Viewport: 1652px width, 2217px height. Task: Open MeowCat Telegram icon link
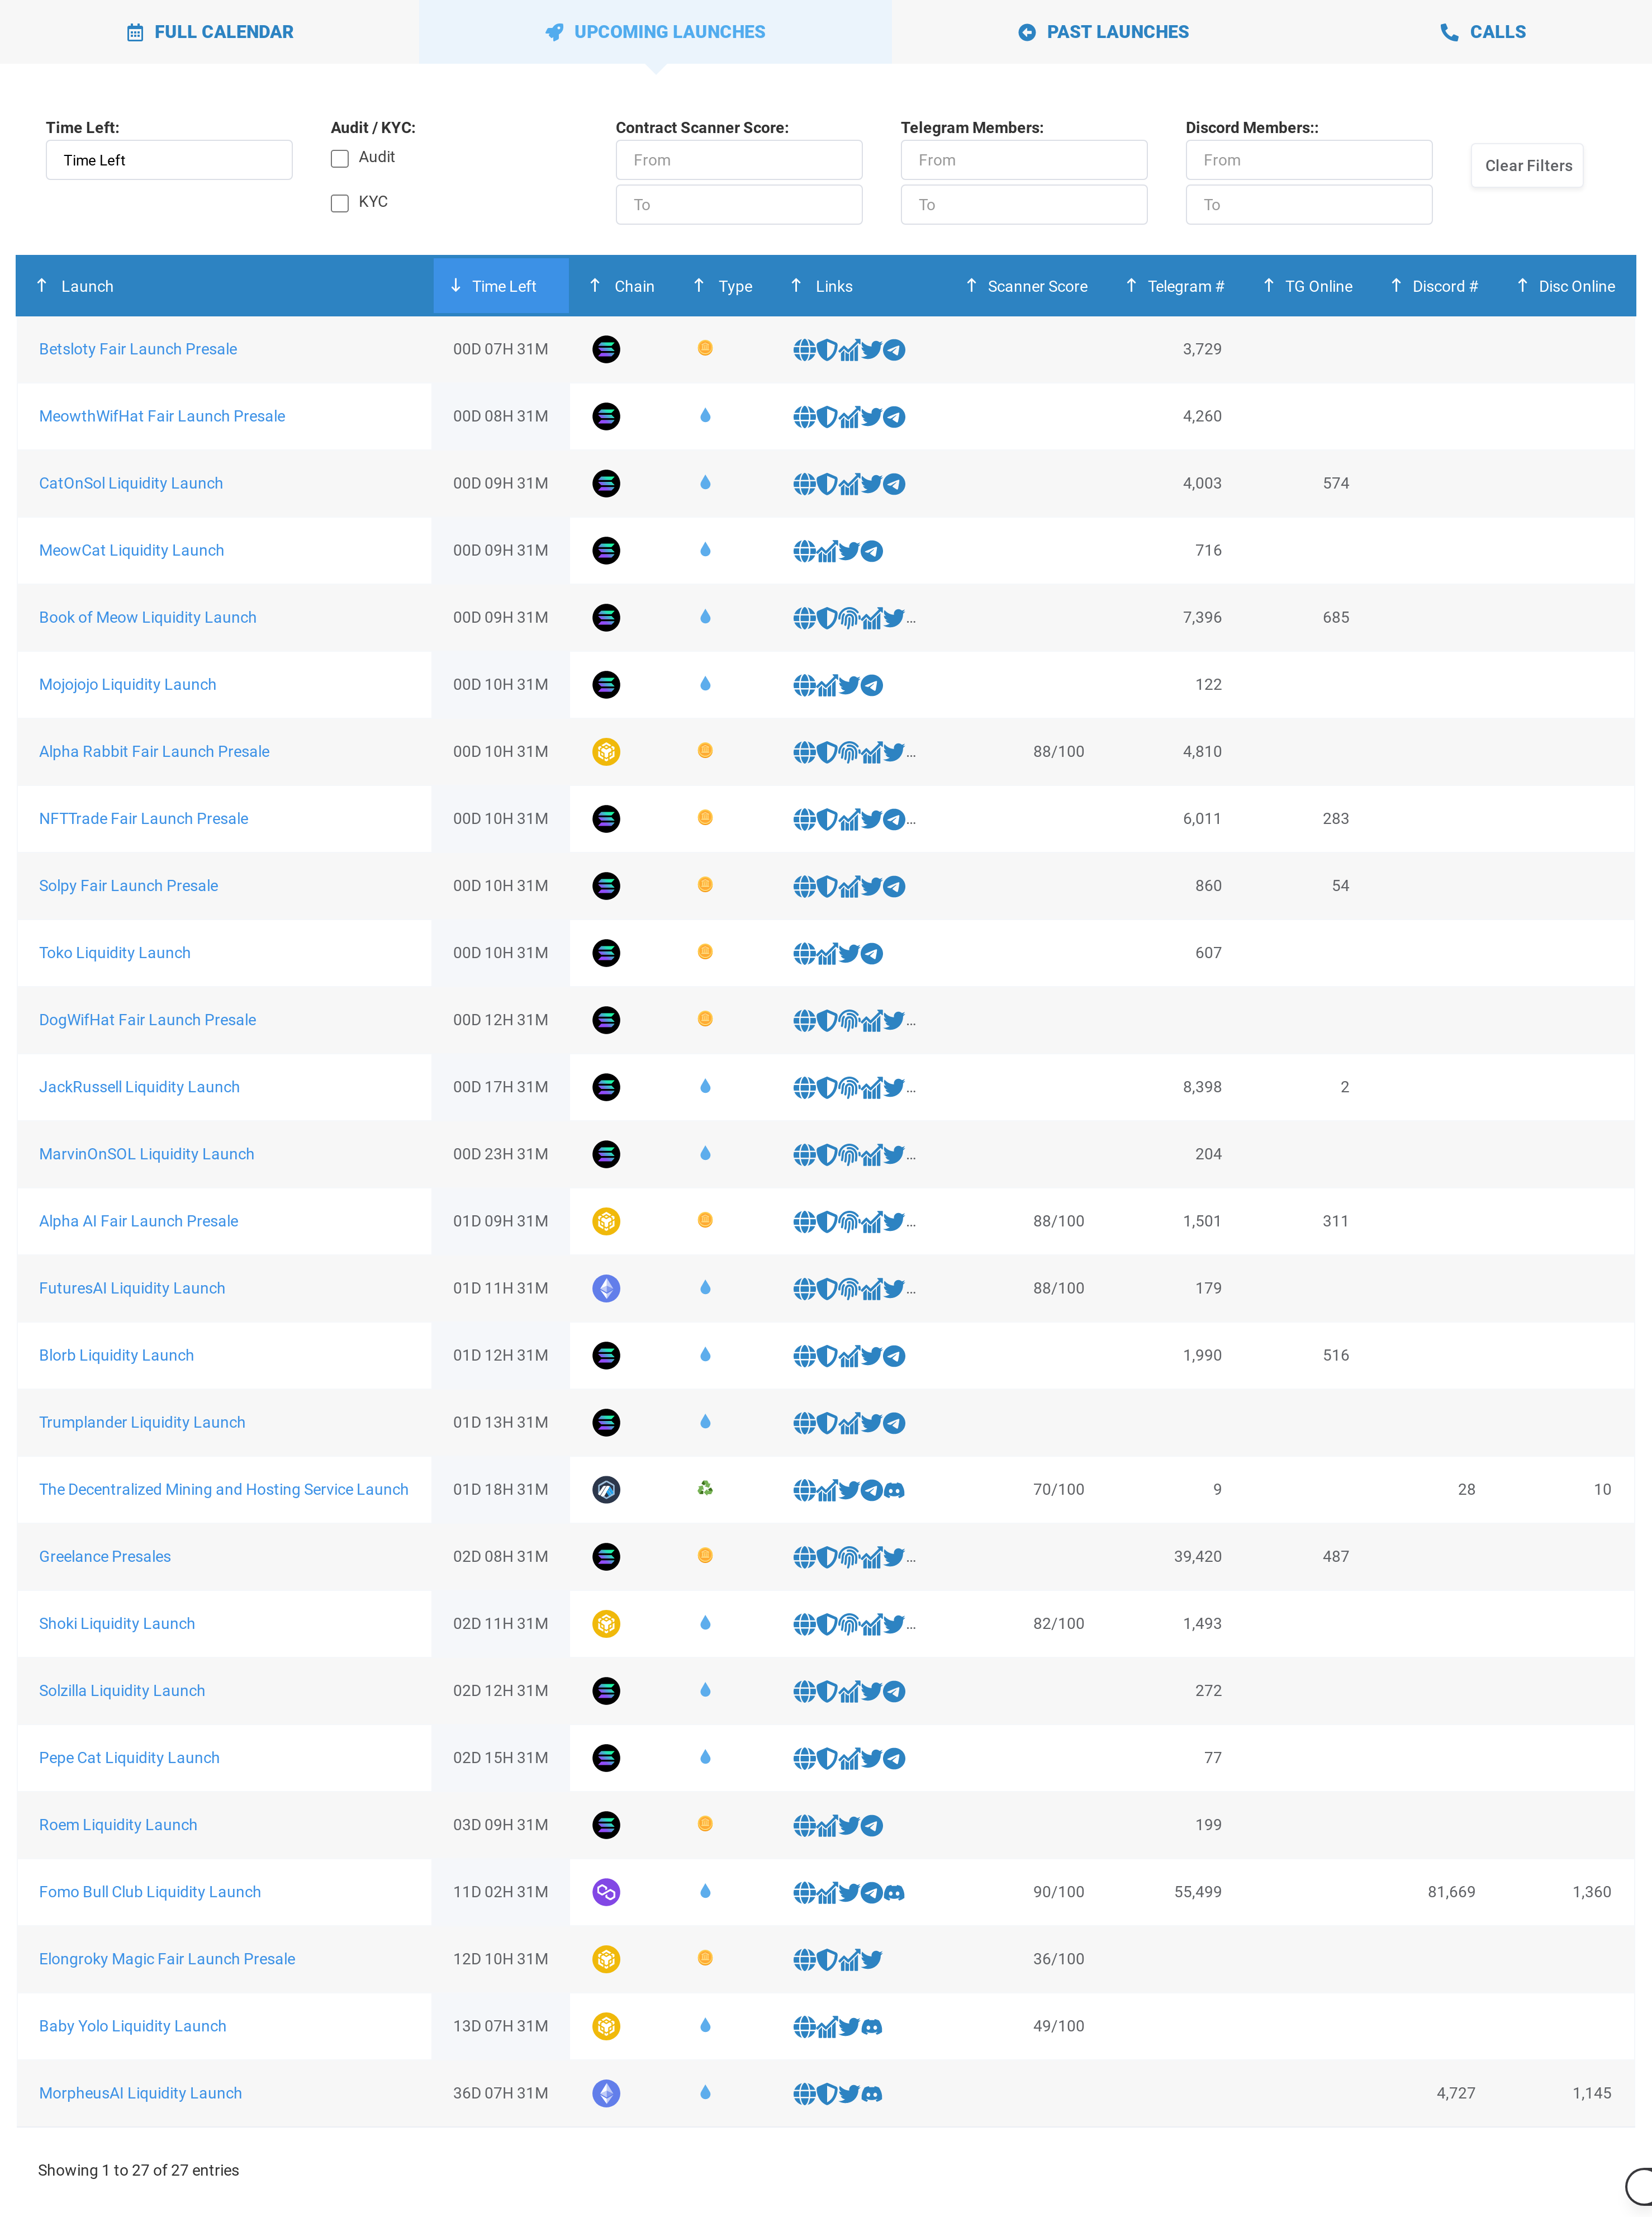[872, 551]
